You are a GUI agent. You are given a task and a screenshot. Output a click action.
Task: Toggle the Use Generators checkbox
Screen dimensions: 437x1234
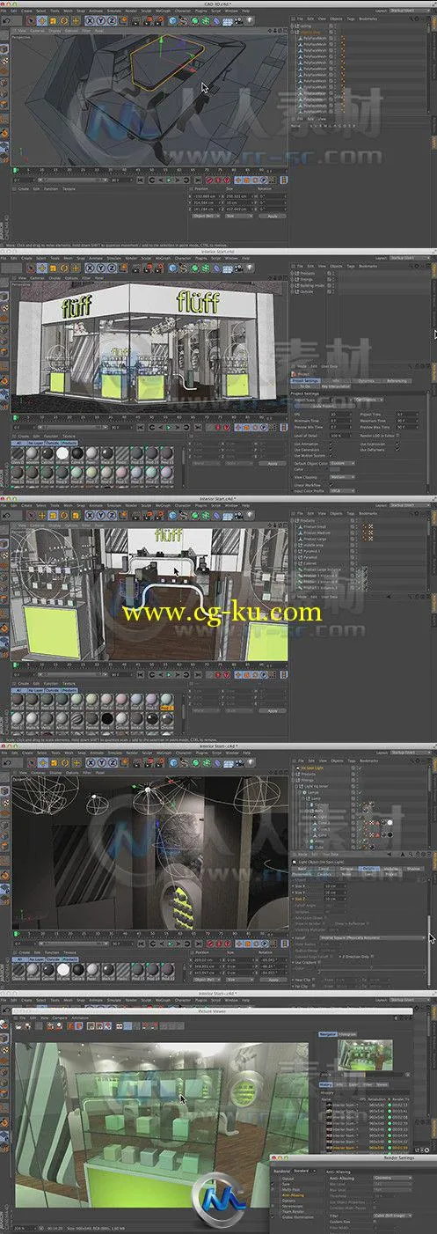tap(331, 450)
